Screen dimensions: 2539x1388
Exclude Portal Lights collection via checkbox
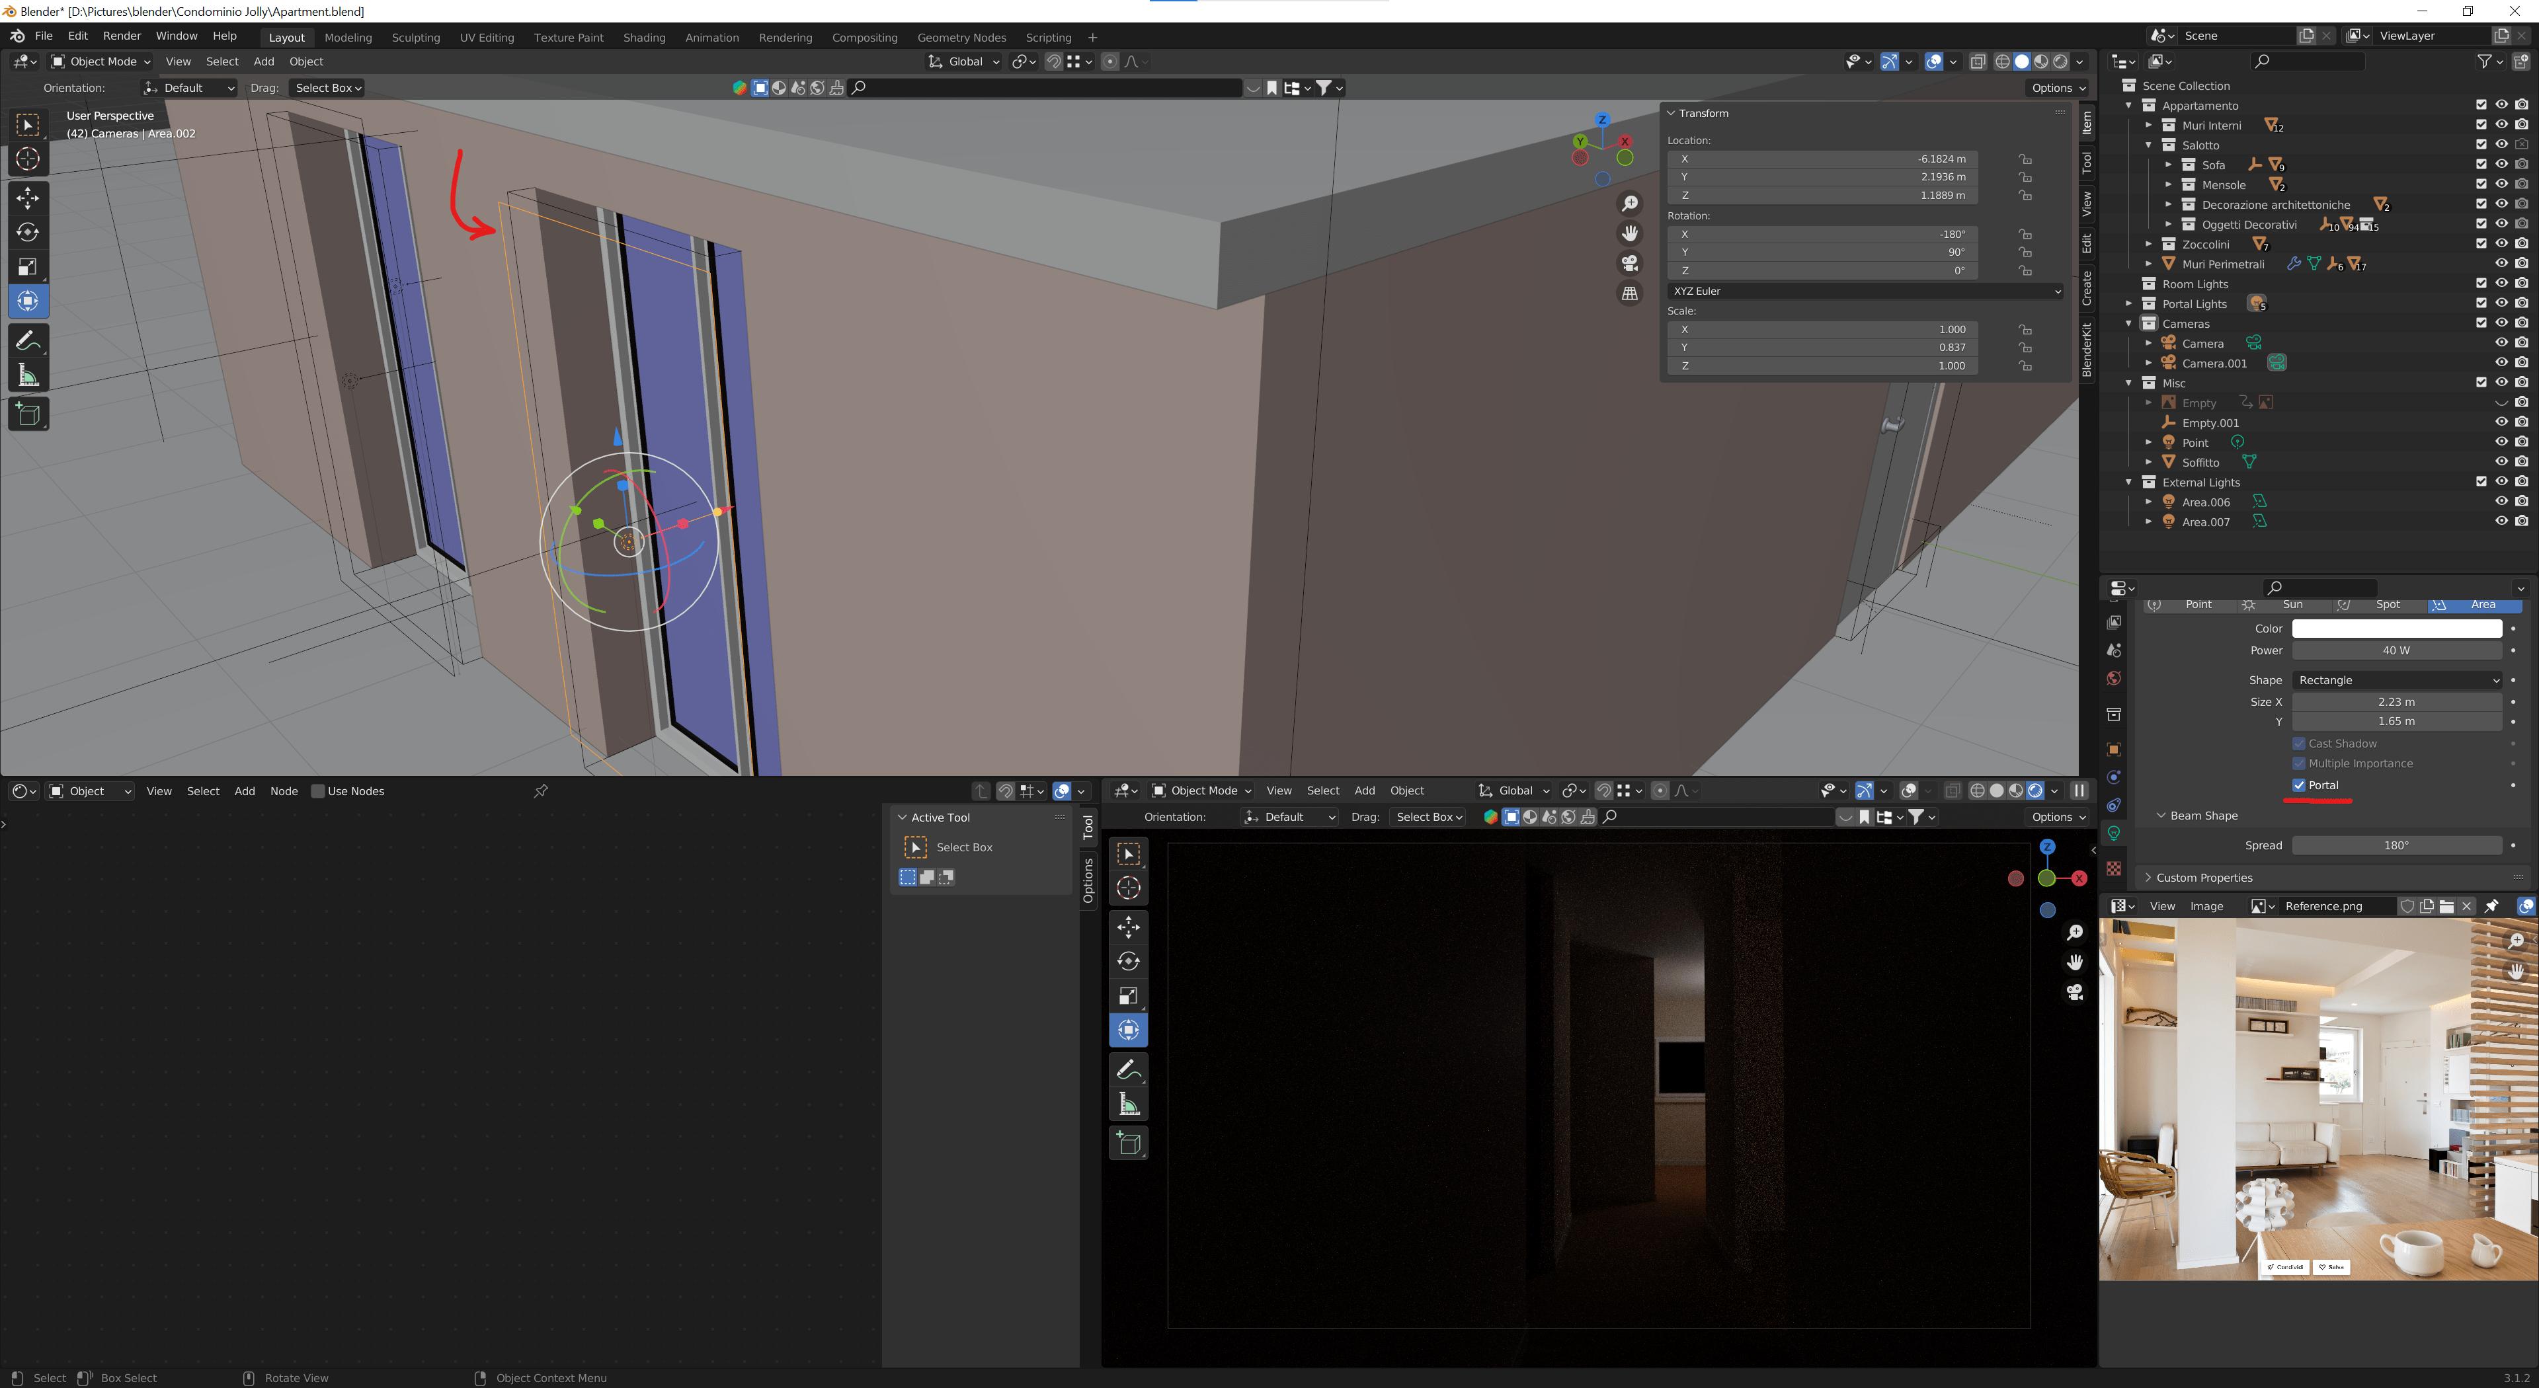click(x=2482, y=303)
